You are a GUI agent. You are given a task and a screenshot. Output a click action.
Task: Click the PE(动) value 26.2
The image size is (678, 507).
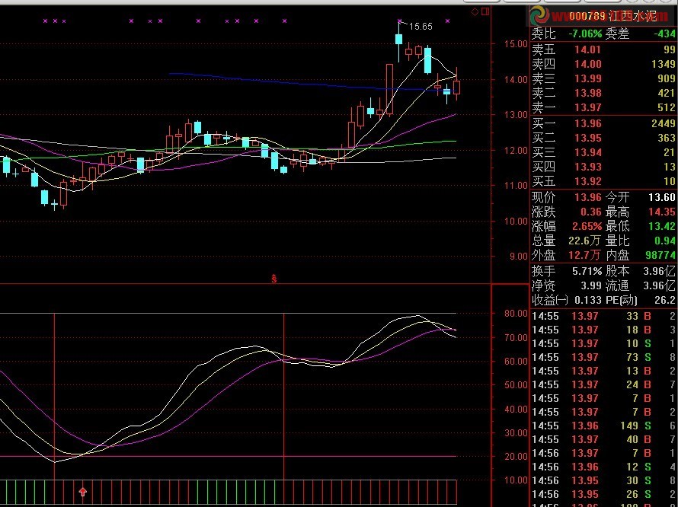[x=667, y=300]
